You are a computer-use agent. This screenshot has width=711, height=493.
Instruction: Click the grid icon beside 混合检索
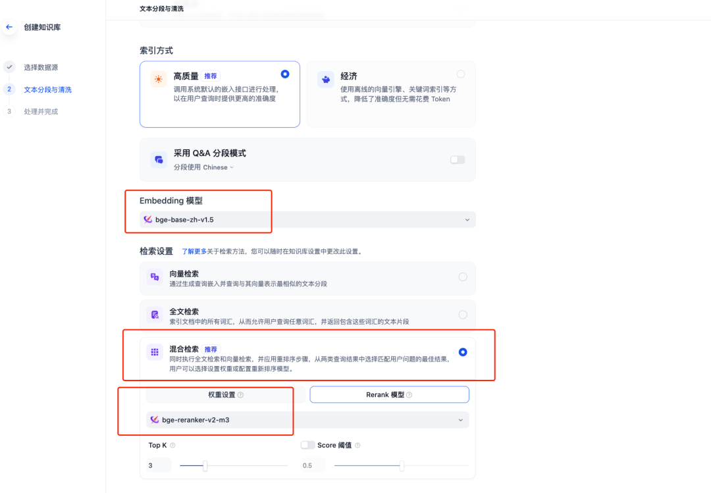pos(154,353)
